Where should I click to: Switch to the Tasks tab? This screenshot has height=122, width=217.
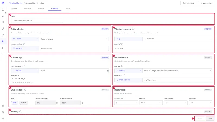(68, 9)
